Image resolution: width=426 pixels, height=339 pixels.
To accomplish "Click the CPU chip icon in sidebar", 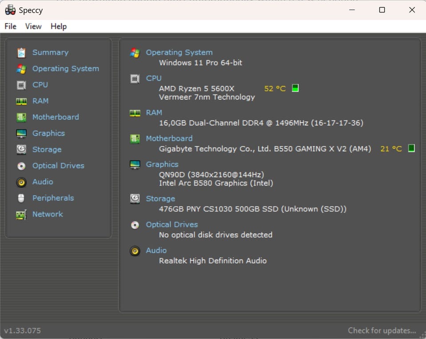I will tap(21, 85).
